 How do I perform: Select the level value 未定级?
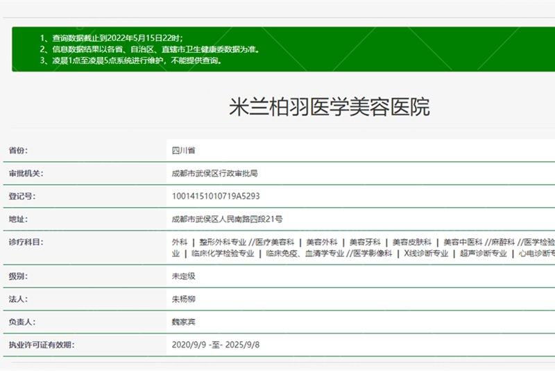pos(183,276)
